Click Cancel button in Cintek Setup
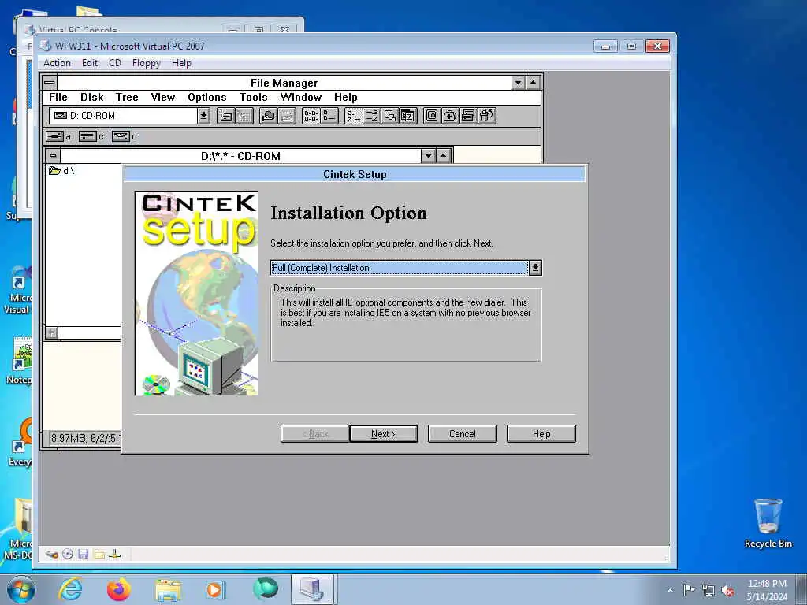The width and height of the screenshot is (807, 605). click(462, 434)
